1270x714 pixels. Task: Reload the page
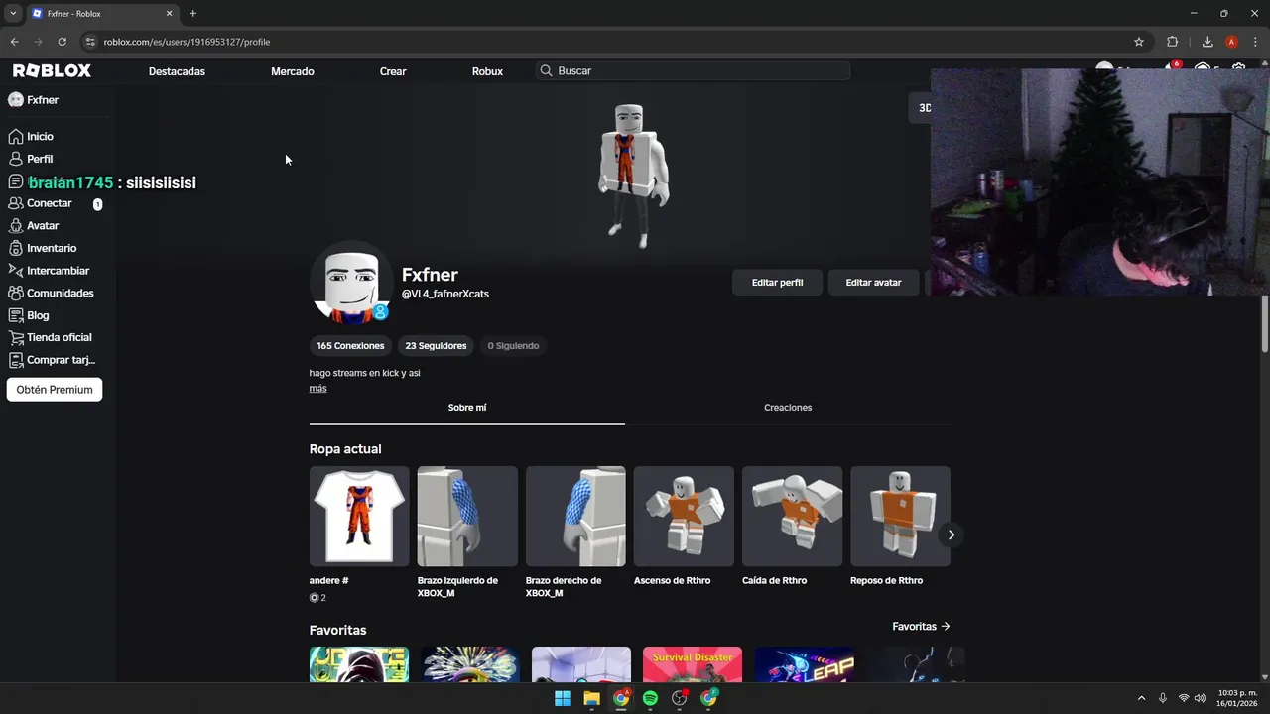tap(62, 42)
